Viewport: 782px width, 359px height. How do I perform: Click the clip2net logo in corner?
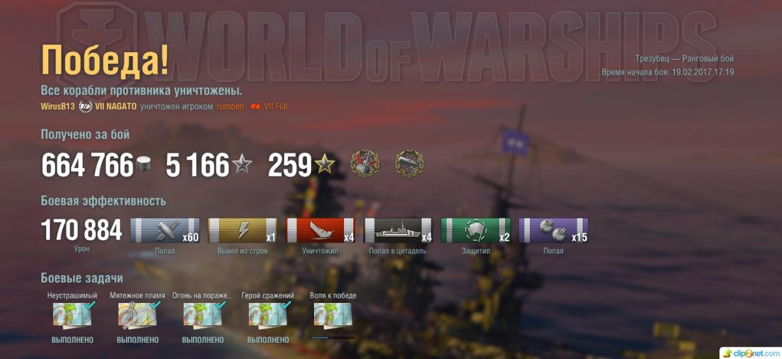[x=751, y=352]
